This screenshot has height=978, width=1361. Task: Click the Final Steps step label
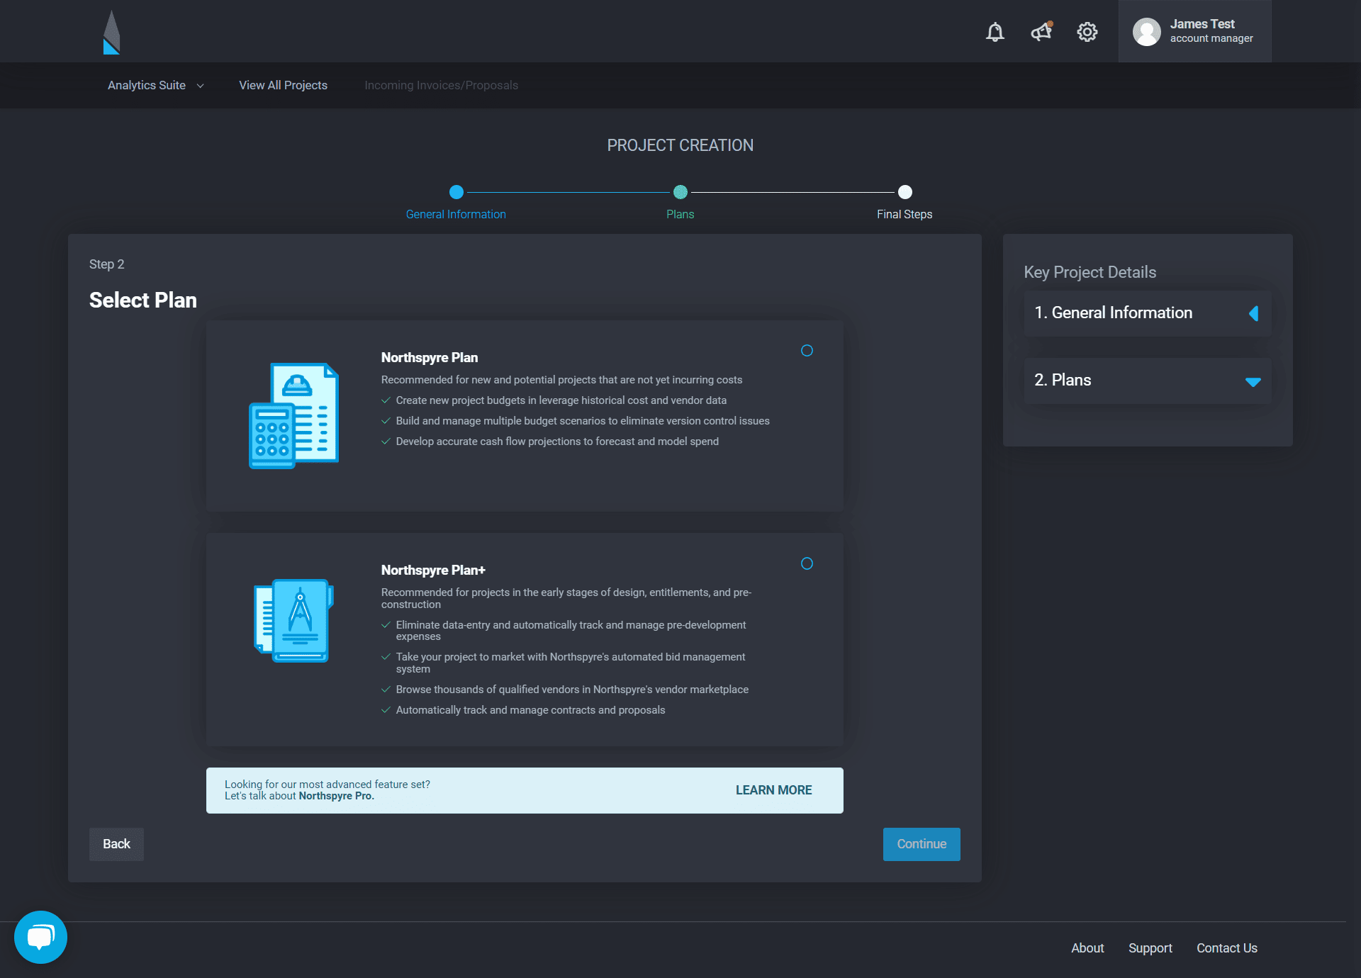(x=904, y=214)
